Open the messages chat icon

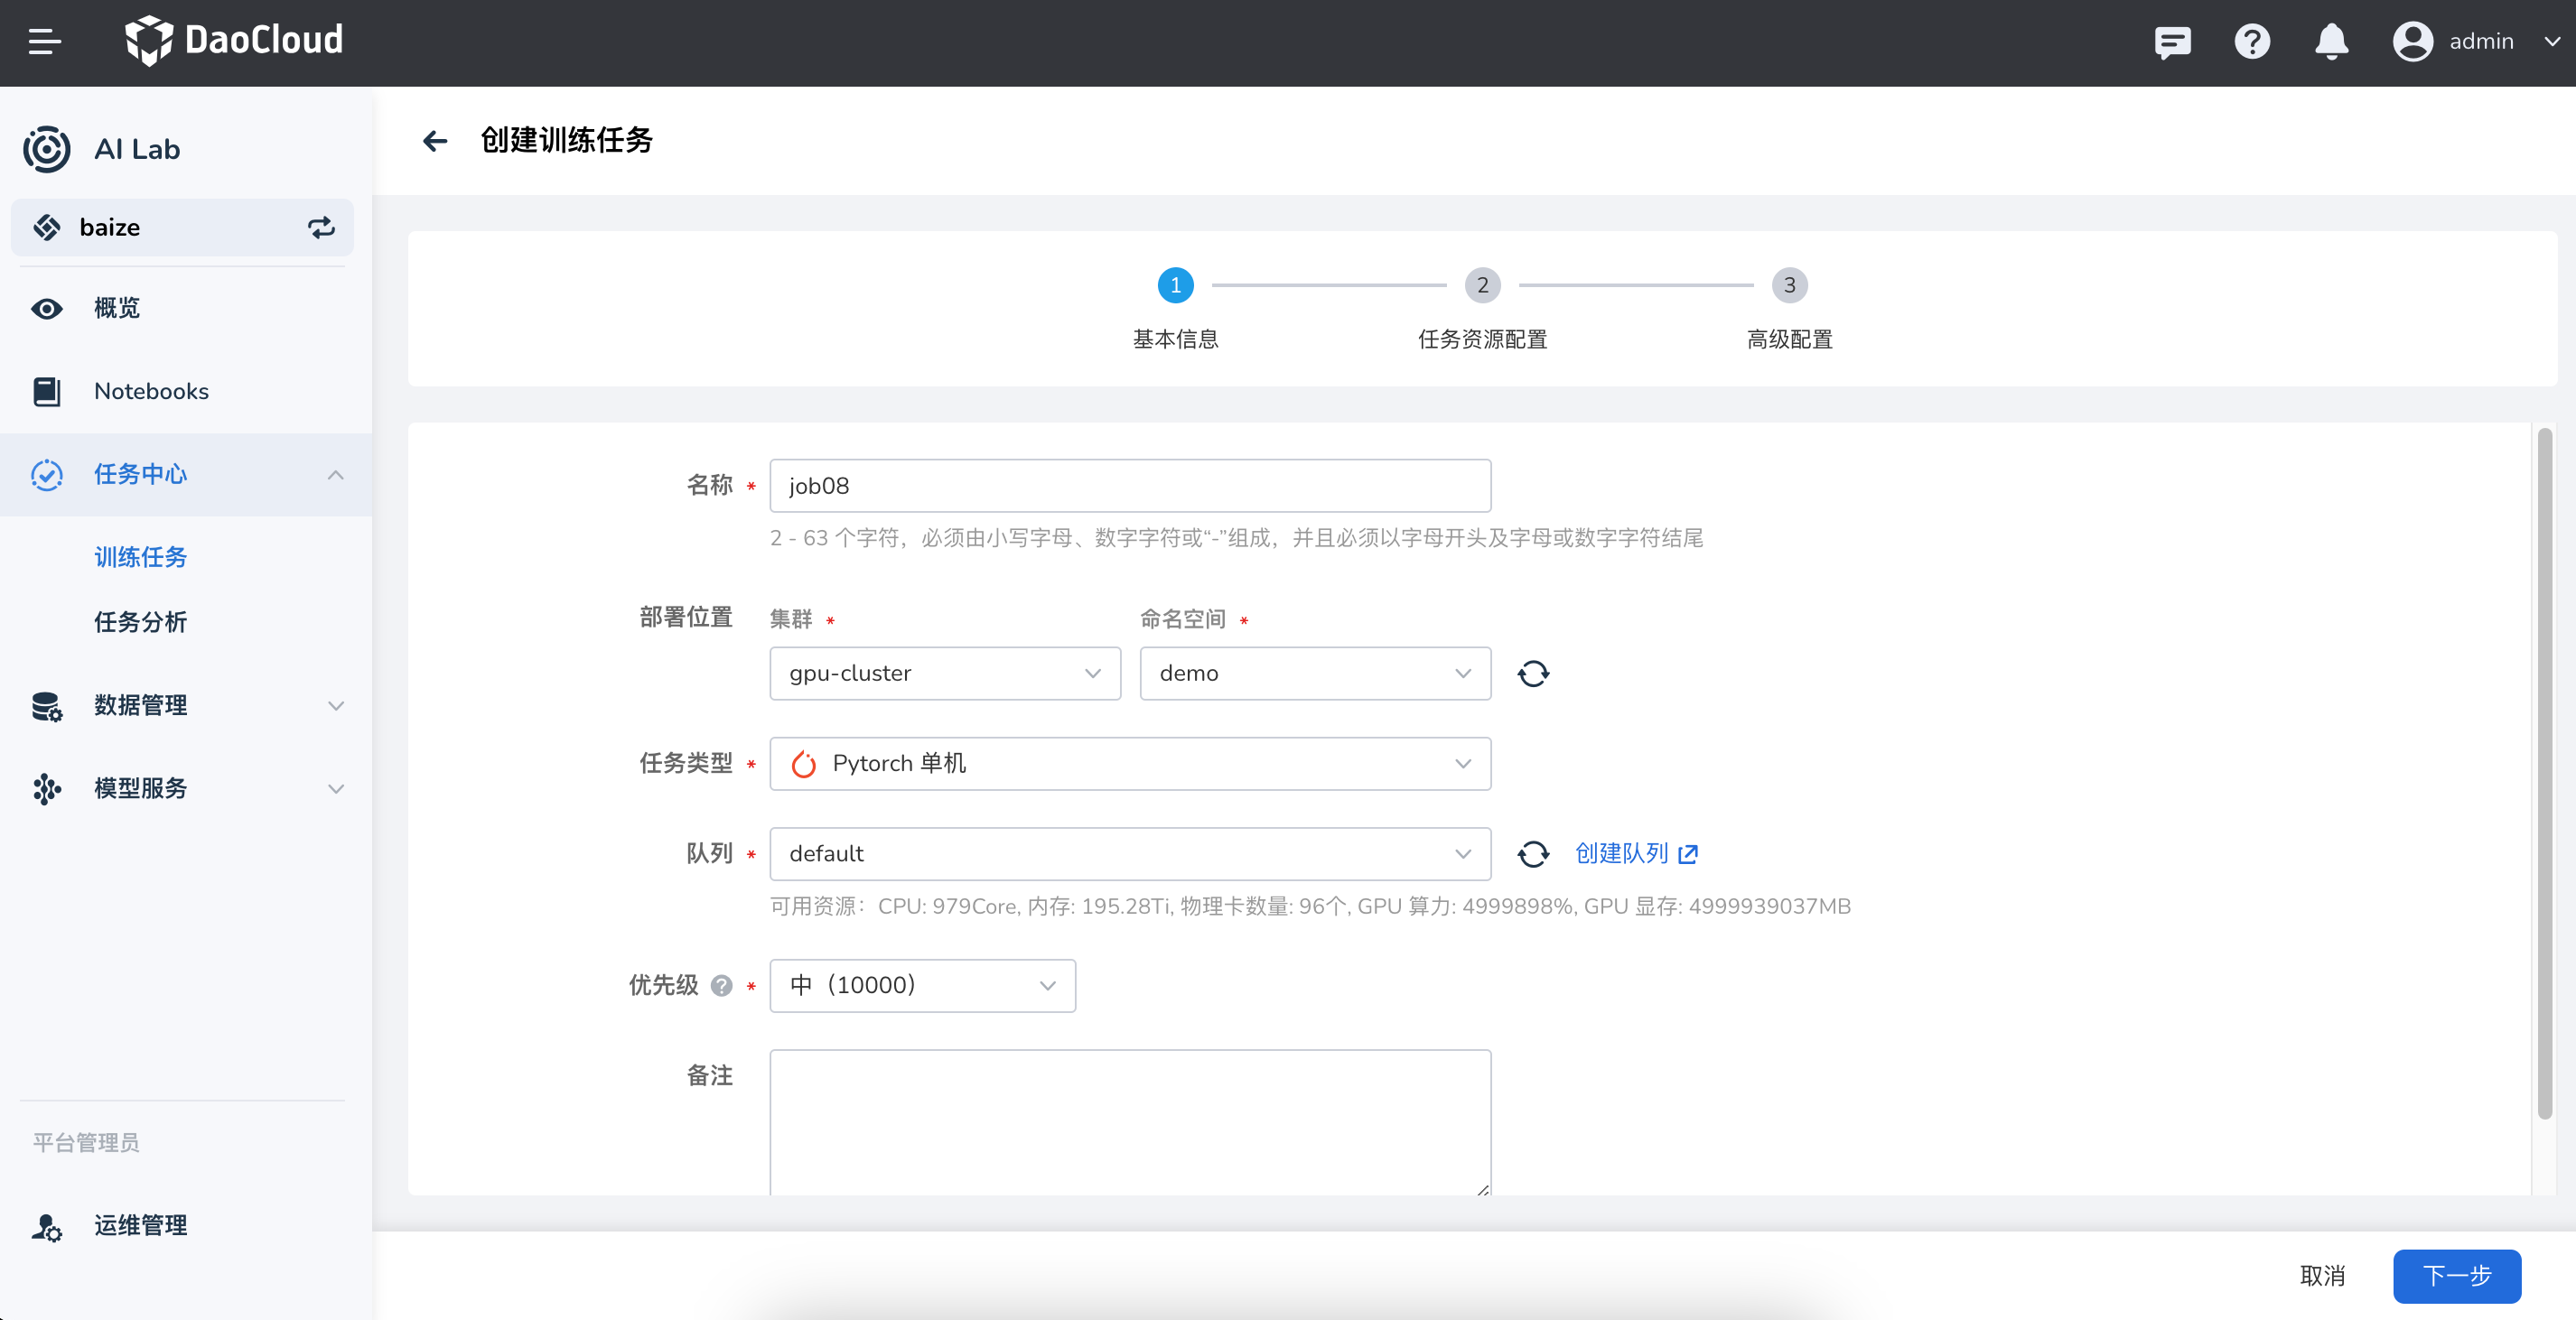pyautogui.click(x=2172, y=42)
